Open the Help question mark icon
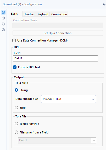The image size is (106, 150). [3, 30]
